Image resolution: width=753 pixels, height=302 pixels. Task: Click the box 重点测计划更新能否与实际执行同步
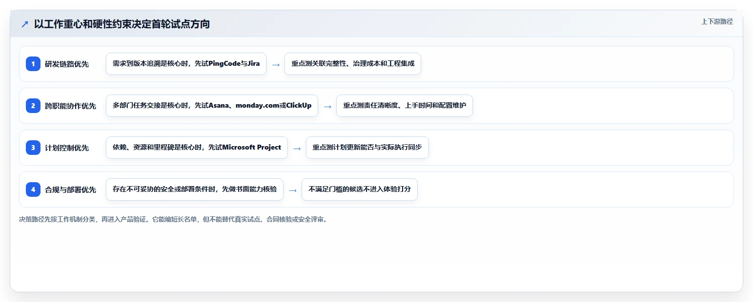coord(367,148)
